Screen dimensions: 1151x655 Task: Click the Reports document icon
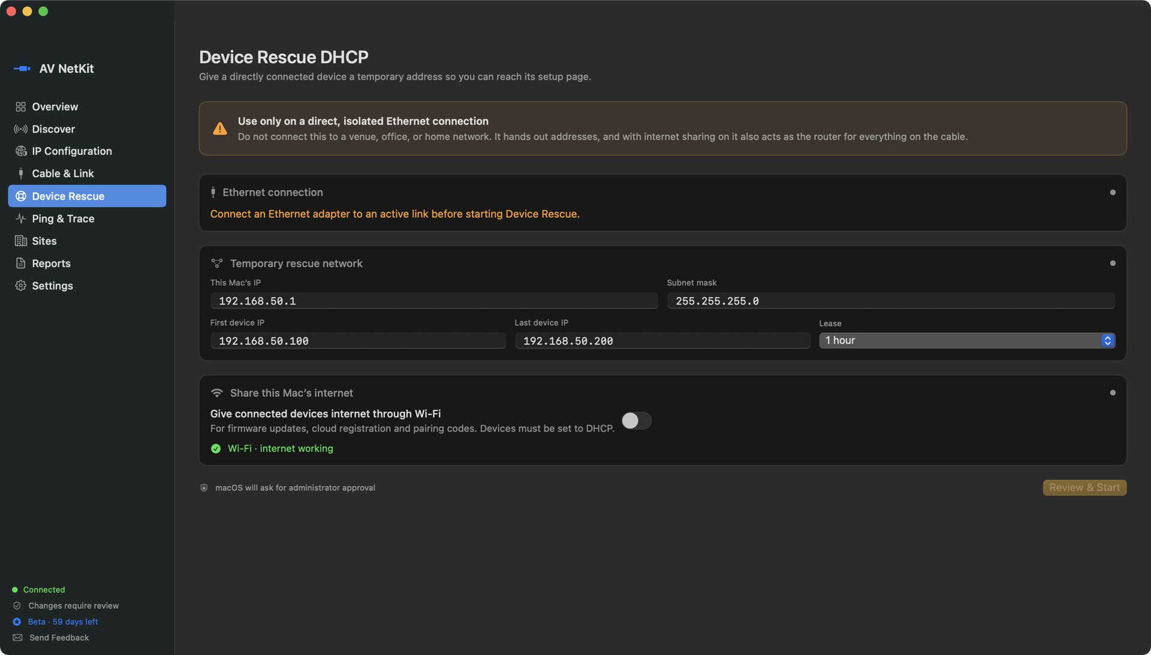20,263
